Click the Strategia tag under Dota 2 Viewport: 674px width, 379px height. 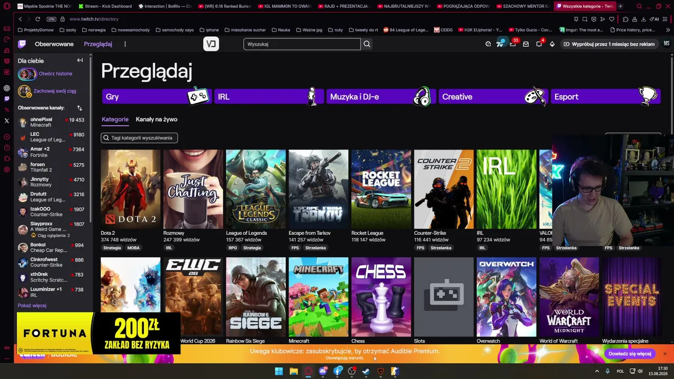coord(112,248)
